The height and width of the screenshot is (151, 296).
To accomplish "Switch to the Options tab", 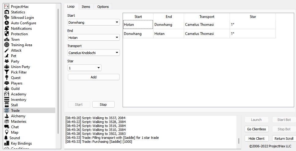I will pos(103,7).
